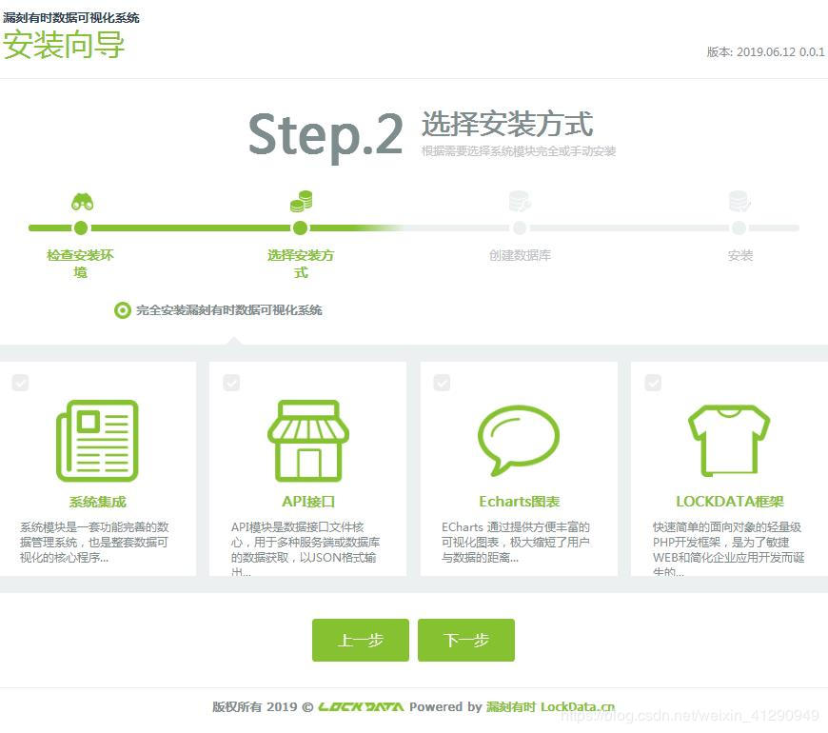828x733 pixels.
Task: Click the 下一步 button
Action: click(x=466, y=640)
